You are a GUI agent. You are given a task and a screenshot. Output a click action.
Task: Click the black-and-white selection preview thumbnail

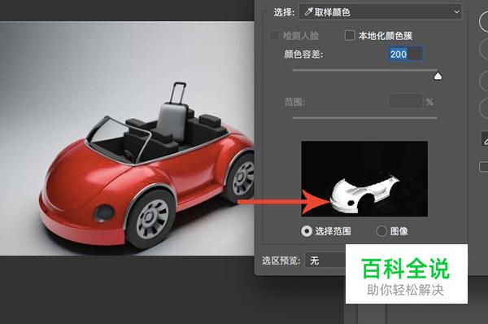coord(364,179)
